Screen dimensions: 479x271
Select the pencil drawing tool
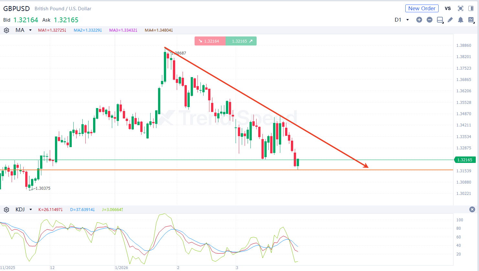(450, 20)
